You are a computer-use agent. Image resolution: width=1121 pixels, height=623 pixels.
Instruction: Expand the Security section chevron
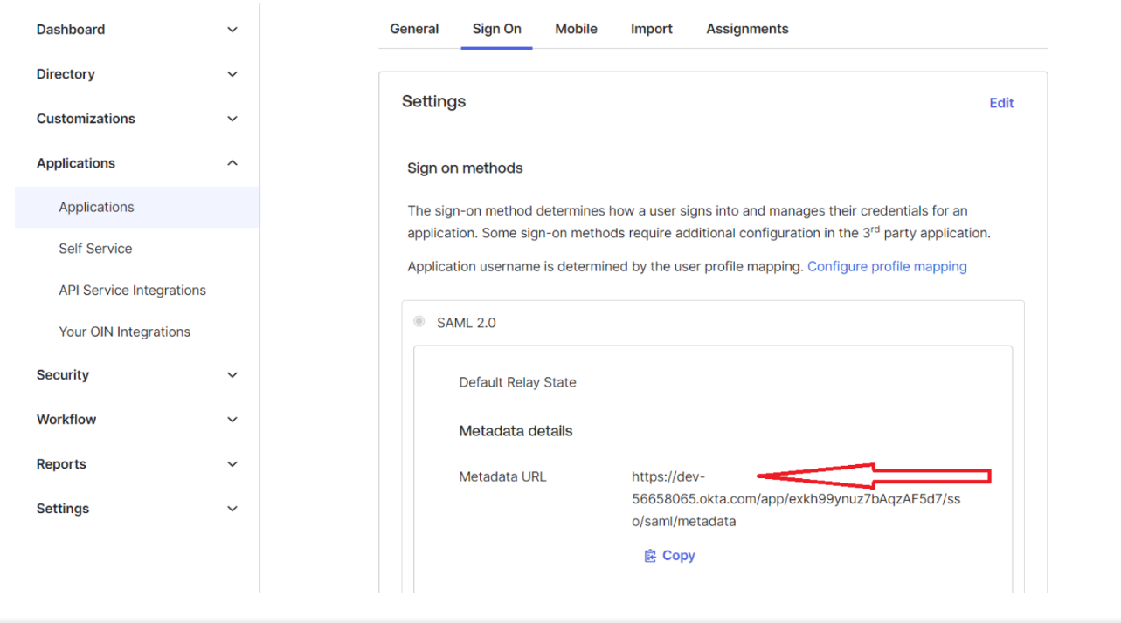[x=232, y=375]
